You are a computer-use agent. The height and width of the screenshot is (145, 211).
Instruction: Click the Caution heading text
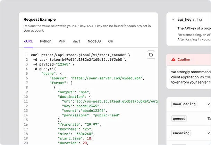pyautogui.click(x=184, y=59)
